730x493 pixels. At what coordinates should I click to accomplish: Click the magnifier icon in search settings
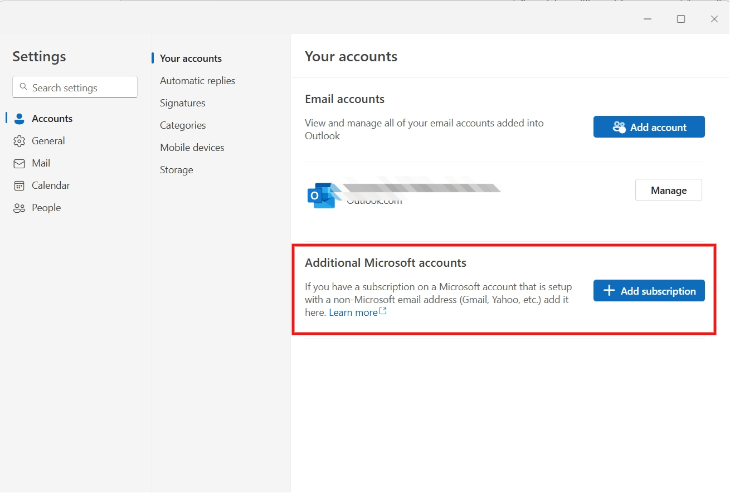(x=23, y=87)
